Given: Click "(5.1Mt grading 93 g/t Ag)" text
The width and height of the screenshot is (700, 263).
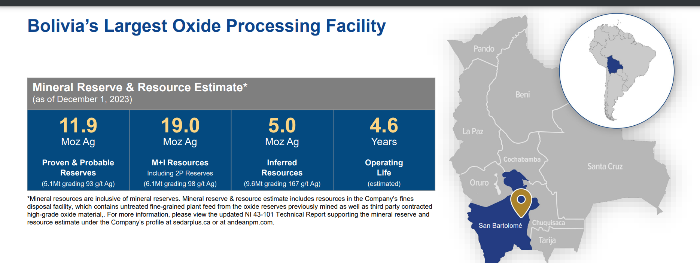Looking at the screenshot, I should coord(78,184).
